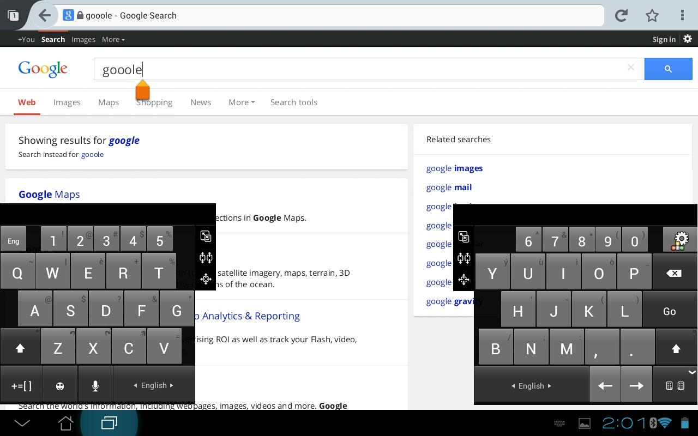Switch to the News tab
This screenshot has width=698, height=436.
(x=201, y=102)
